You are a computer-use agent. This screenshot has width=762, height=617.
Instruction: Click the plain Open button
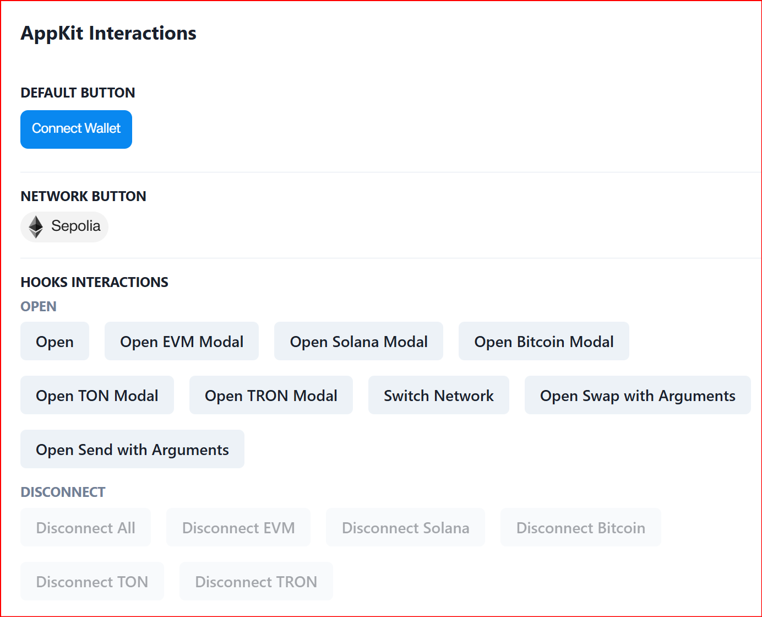coord(55,341)
